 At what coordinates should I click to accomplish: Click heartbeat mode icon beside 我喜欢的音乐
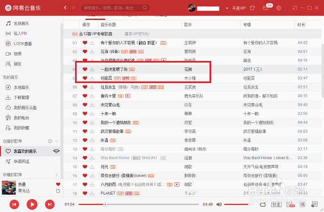click(x=56, y=151)
